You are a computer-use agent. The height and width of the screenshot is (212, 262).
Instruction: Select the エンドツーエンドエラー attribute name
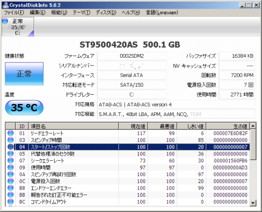coord(51,188)
